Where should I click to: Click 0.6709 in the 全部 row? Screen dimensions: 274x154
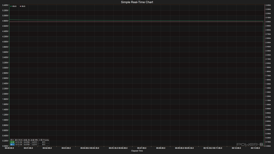click(27, 142)
